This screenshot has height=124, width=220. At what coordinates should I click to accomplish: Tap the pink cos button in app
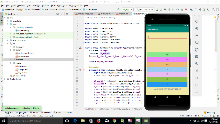pyautogui.click(x=167, y=60)
